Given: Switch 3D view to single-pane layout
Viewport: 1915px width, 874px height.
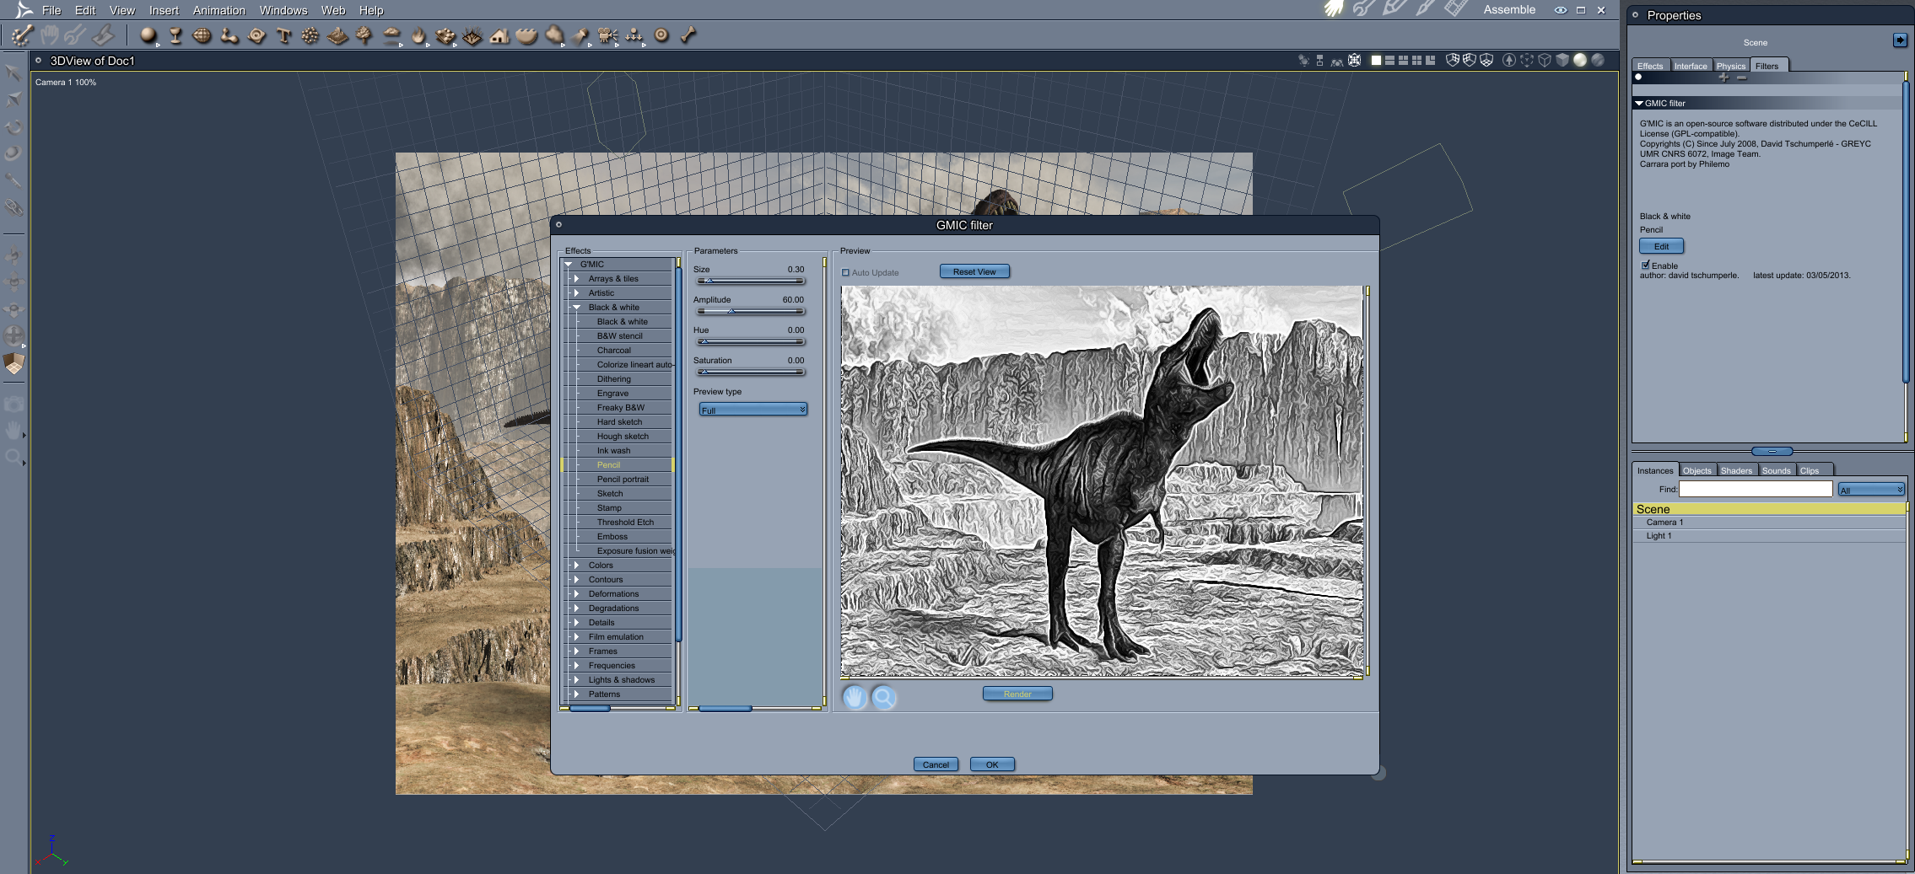Looking at the screenshot, I should (1376, 61).
